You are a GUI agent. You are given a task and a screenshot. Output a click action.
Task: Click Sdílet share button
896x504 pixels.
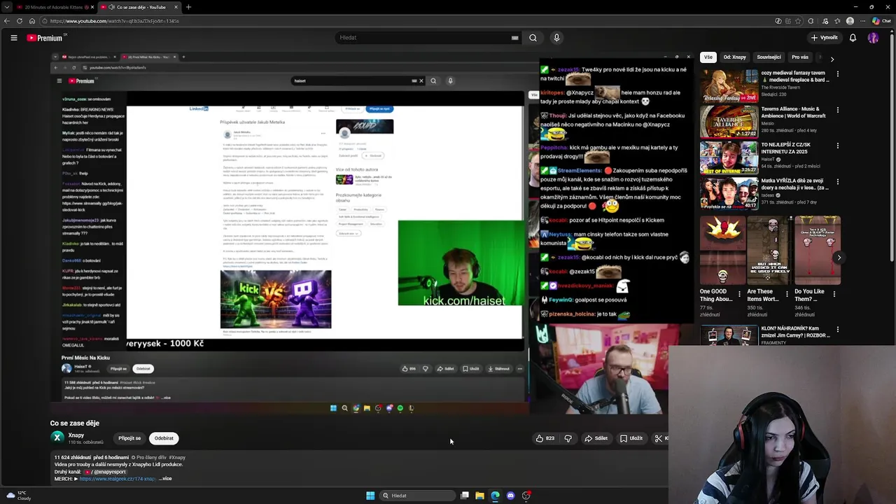click(x=596, y=438)
